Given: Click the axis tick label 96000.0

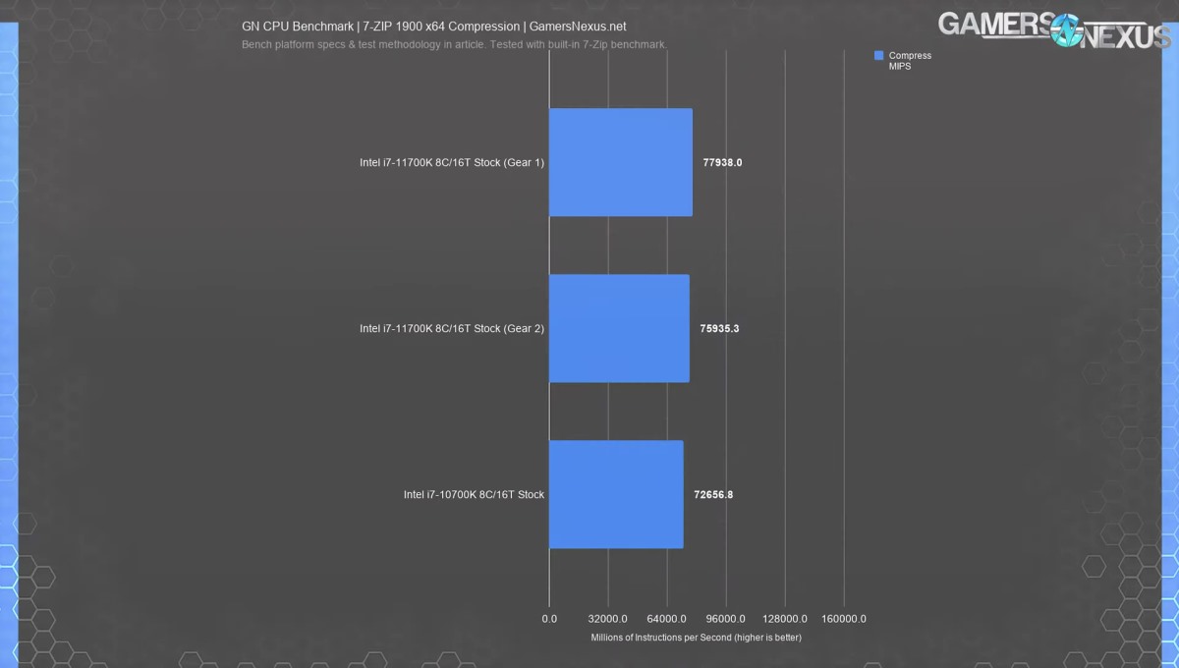Looking at the screenshot, I should [726, 619].
